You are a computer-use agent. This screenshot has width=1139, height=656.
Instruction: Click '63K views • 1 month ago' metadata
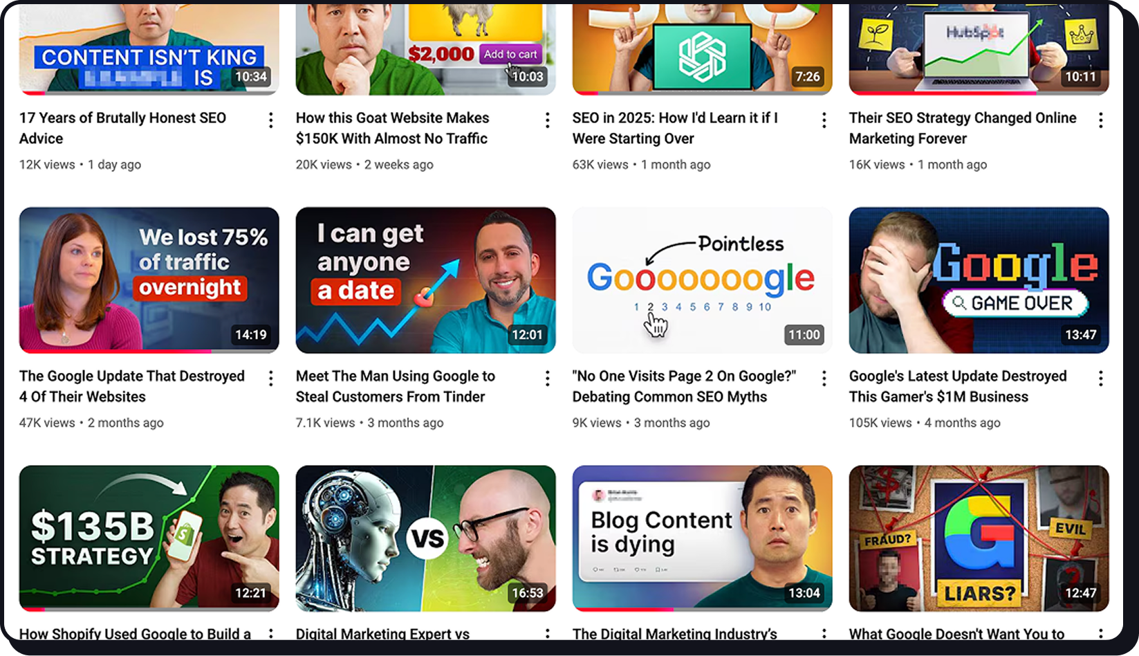641,165
